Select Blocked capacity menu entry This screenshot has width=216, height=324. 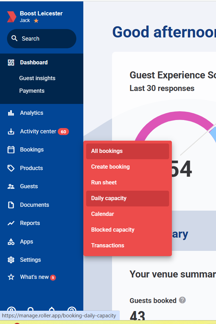click(x=127, y=230)
